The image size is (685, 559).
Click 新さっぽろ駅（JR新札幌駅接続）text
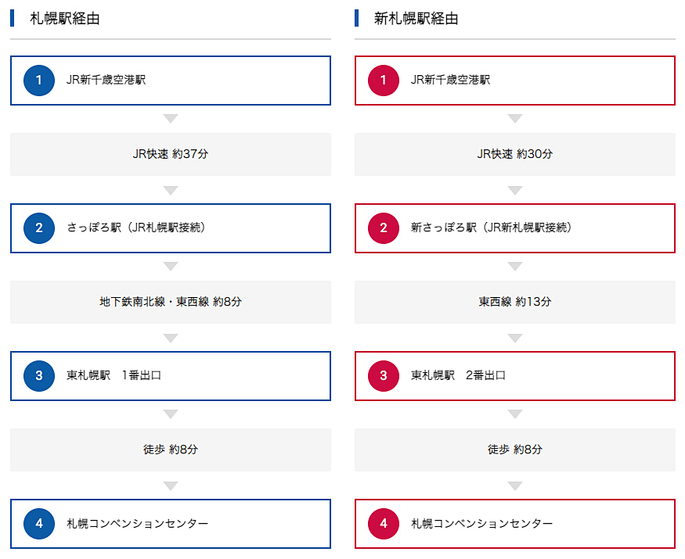(492, 228)
